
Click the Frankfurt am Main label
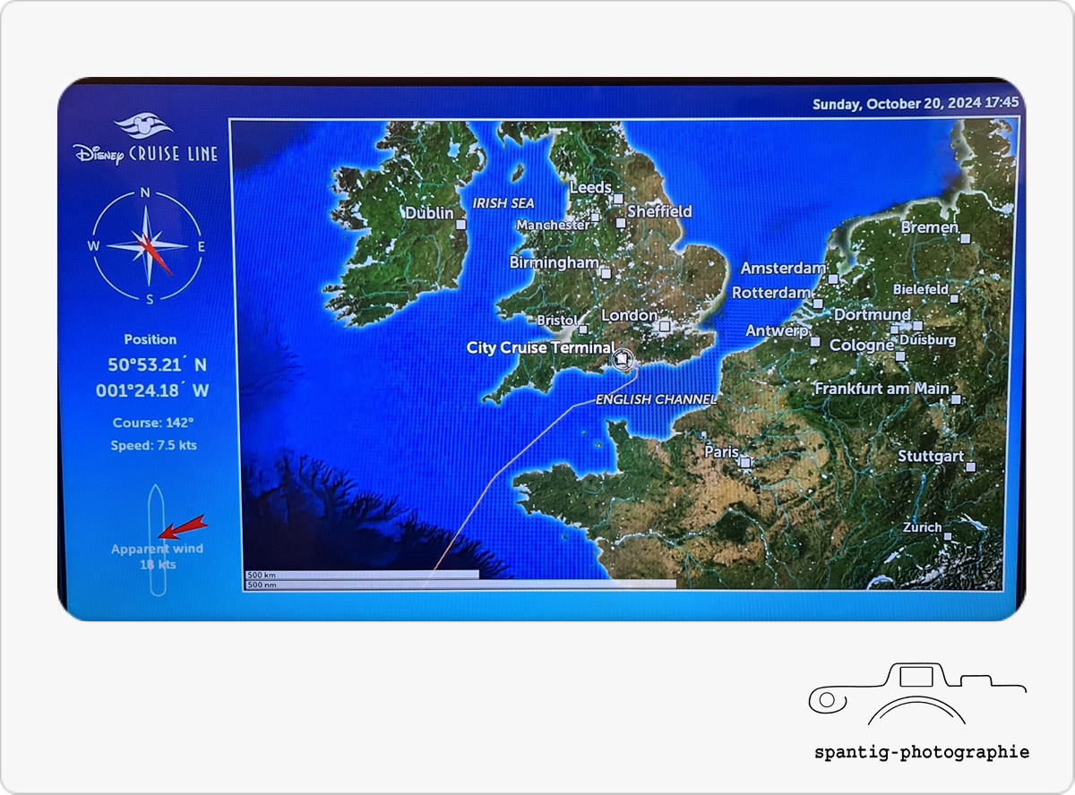point(881,389)
